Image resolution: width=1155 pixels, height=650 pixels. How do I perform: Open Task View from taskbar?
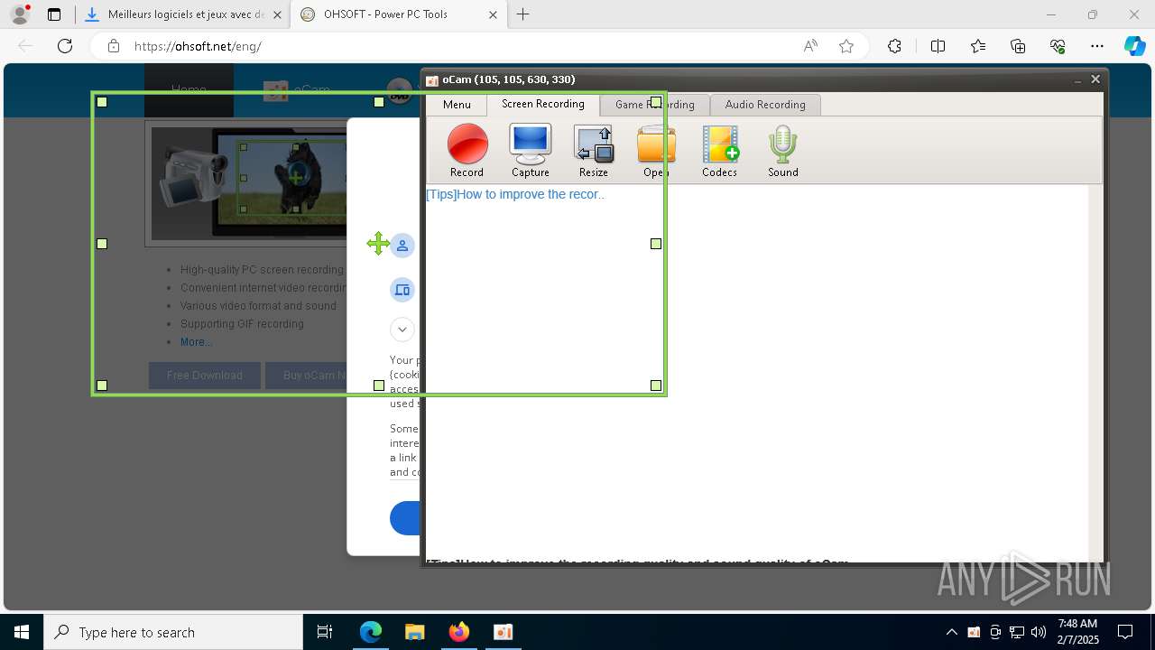point(325,632)
